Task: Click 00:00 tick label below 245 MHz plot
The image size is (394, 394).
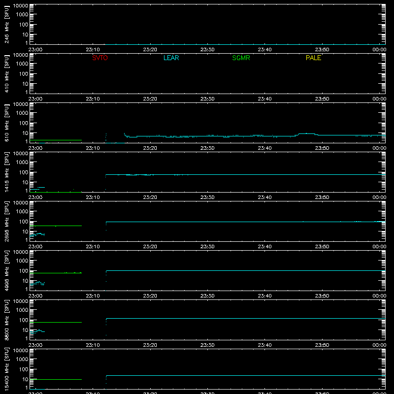Action: click(379, 50)
